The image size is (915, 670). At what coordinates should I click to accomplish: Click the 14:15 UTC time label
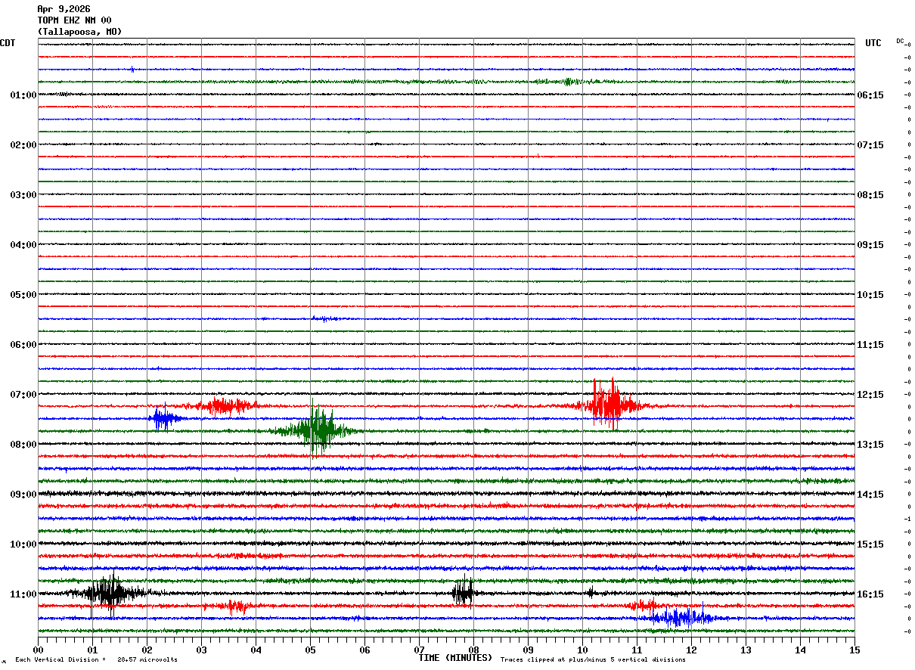click(x=870, y=495)
